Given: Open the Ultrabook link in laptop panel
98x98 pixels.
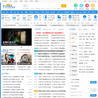Looking at the screenshot, I should [x=84, y=57].
